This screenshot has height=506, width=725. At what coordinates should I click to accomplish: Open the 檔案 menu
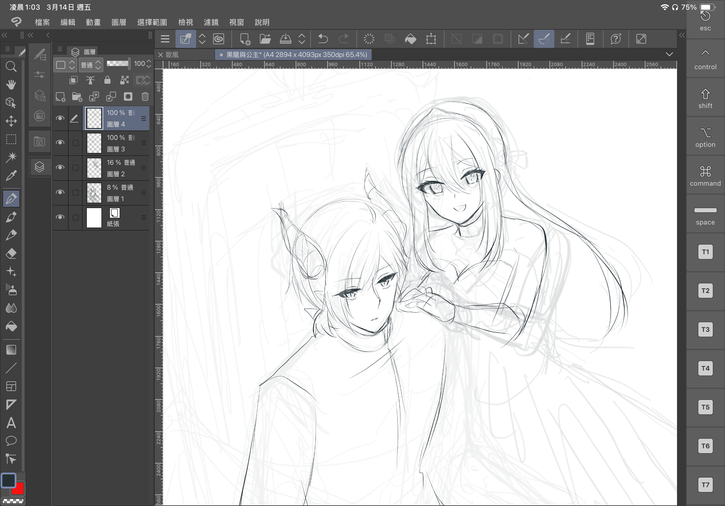[x=42, y=22]
